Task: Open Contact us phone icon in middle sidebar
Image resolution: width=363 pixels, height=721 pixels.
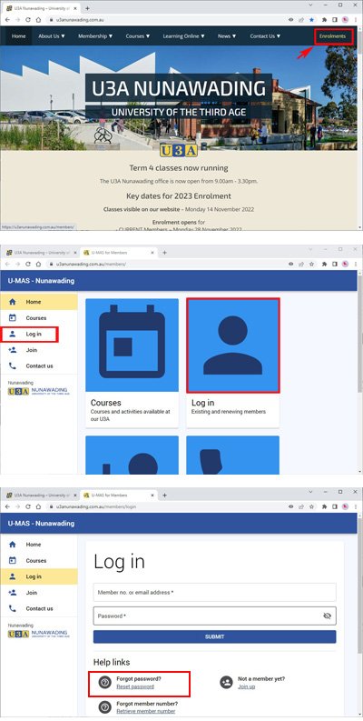Action: (x=13, y=366)
